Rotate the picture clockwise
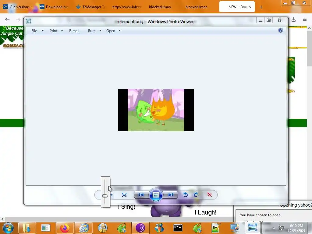The image size is (312, 234). [196, 195]
